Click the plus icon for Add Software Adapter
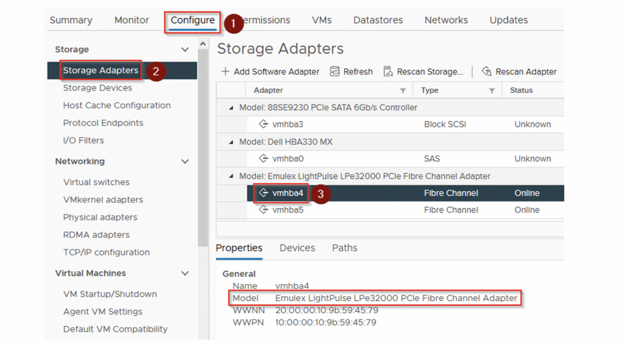 click(x=225, y=72)
